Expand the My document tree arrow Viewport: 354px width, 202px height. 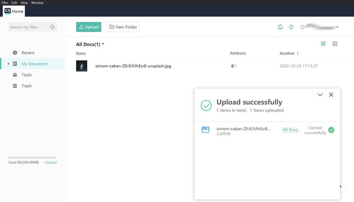8,64
